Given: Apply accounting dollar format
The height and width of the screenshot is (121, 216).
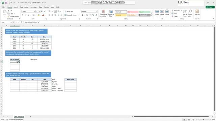Looking at the screenshot, I should [82, 15].
